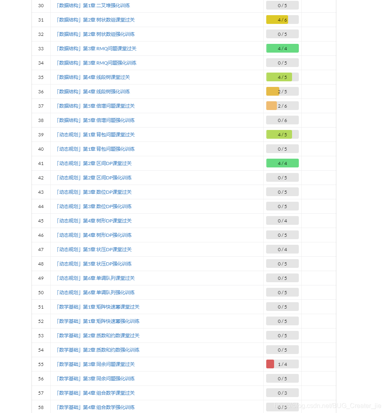This screenshot has height=413, width=385.
Task: Open 第4章 组合数学课堂过关 link
Action: coord(96,393)
